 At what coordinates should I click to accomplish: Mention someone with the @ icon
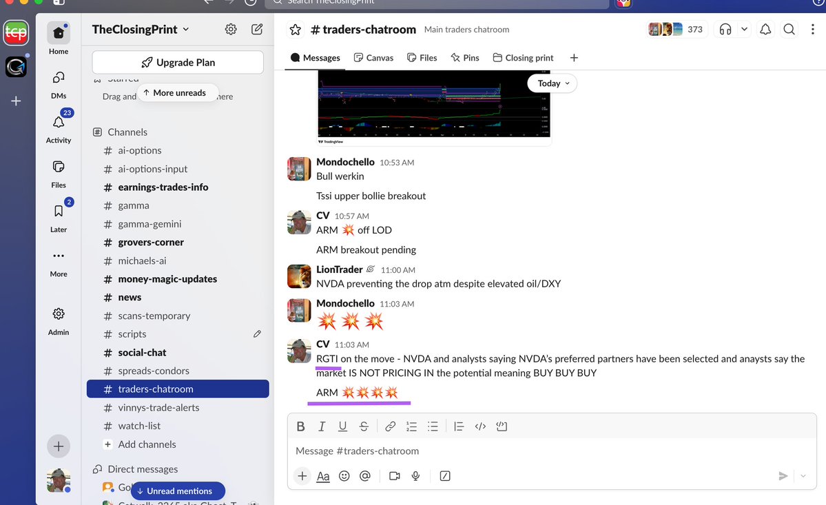364,476
